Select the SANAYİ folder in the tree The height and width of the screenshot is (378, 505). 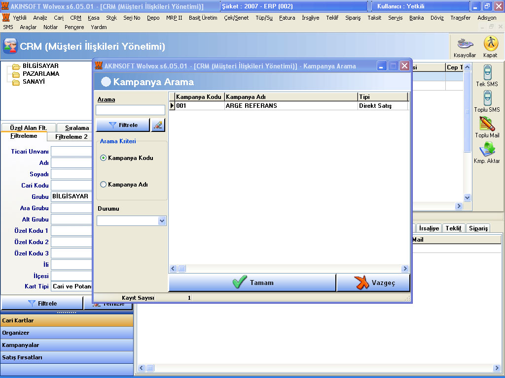coord(34,82)
